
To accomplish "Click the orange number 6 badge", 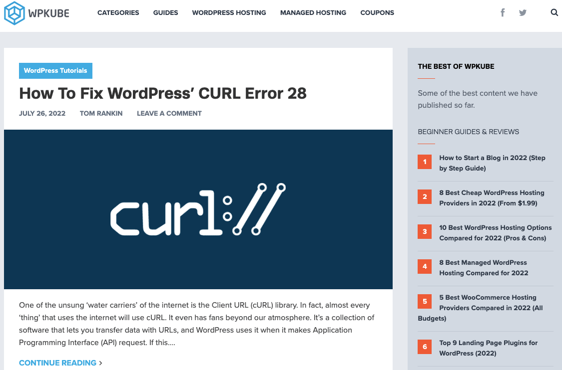I will tap(425, 347).
